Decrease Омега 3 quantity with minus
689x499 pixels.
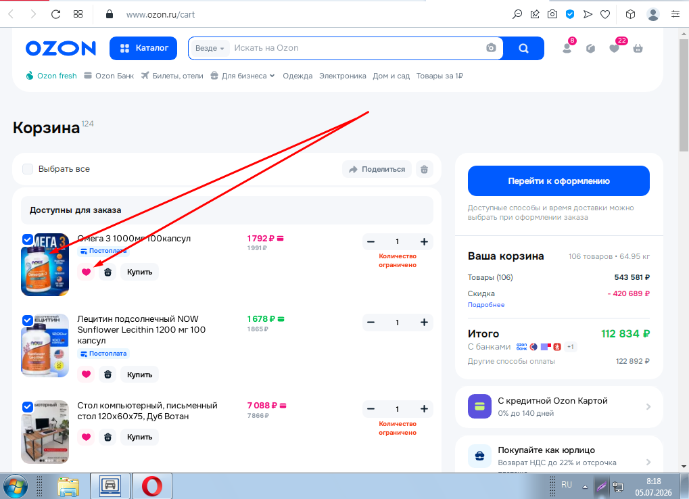pyautogui.click(x=371, y=241)
